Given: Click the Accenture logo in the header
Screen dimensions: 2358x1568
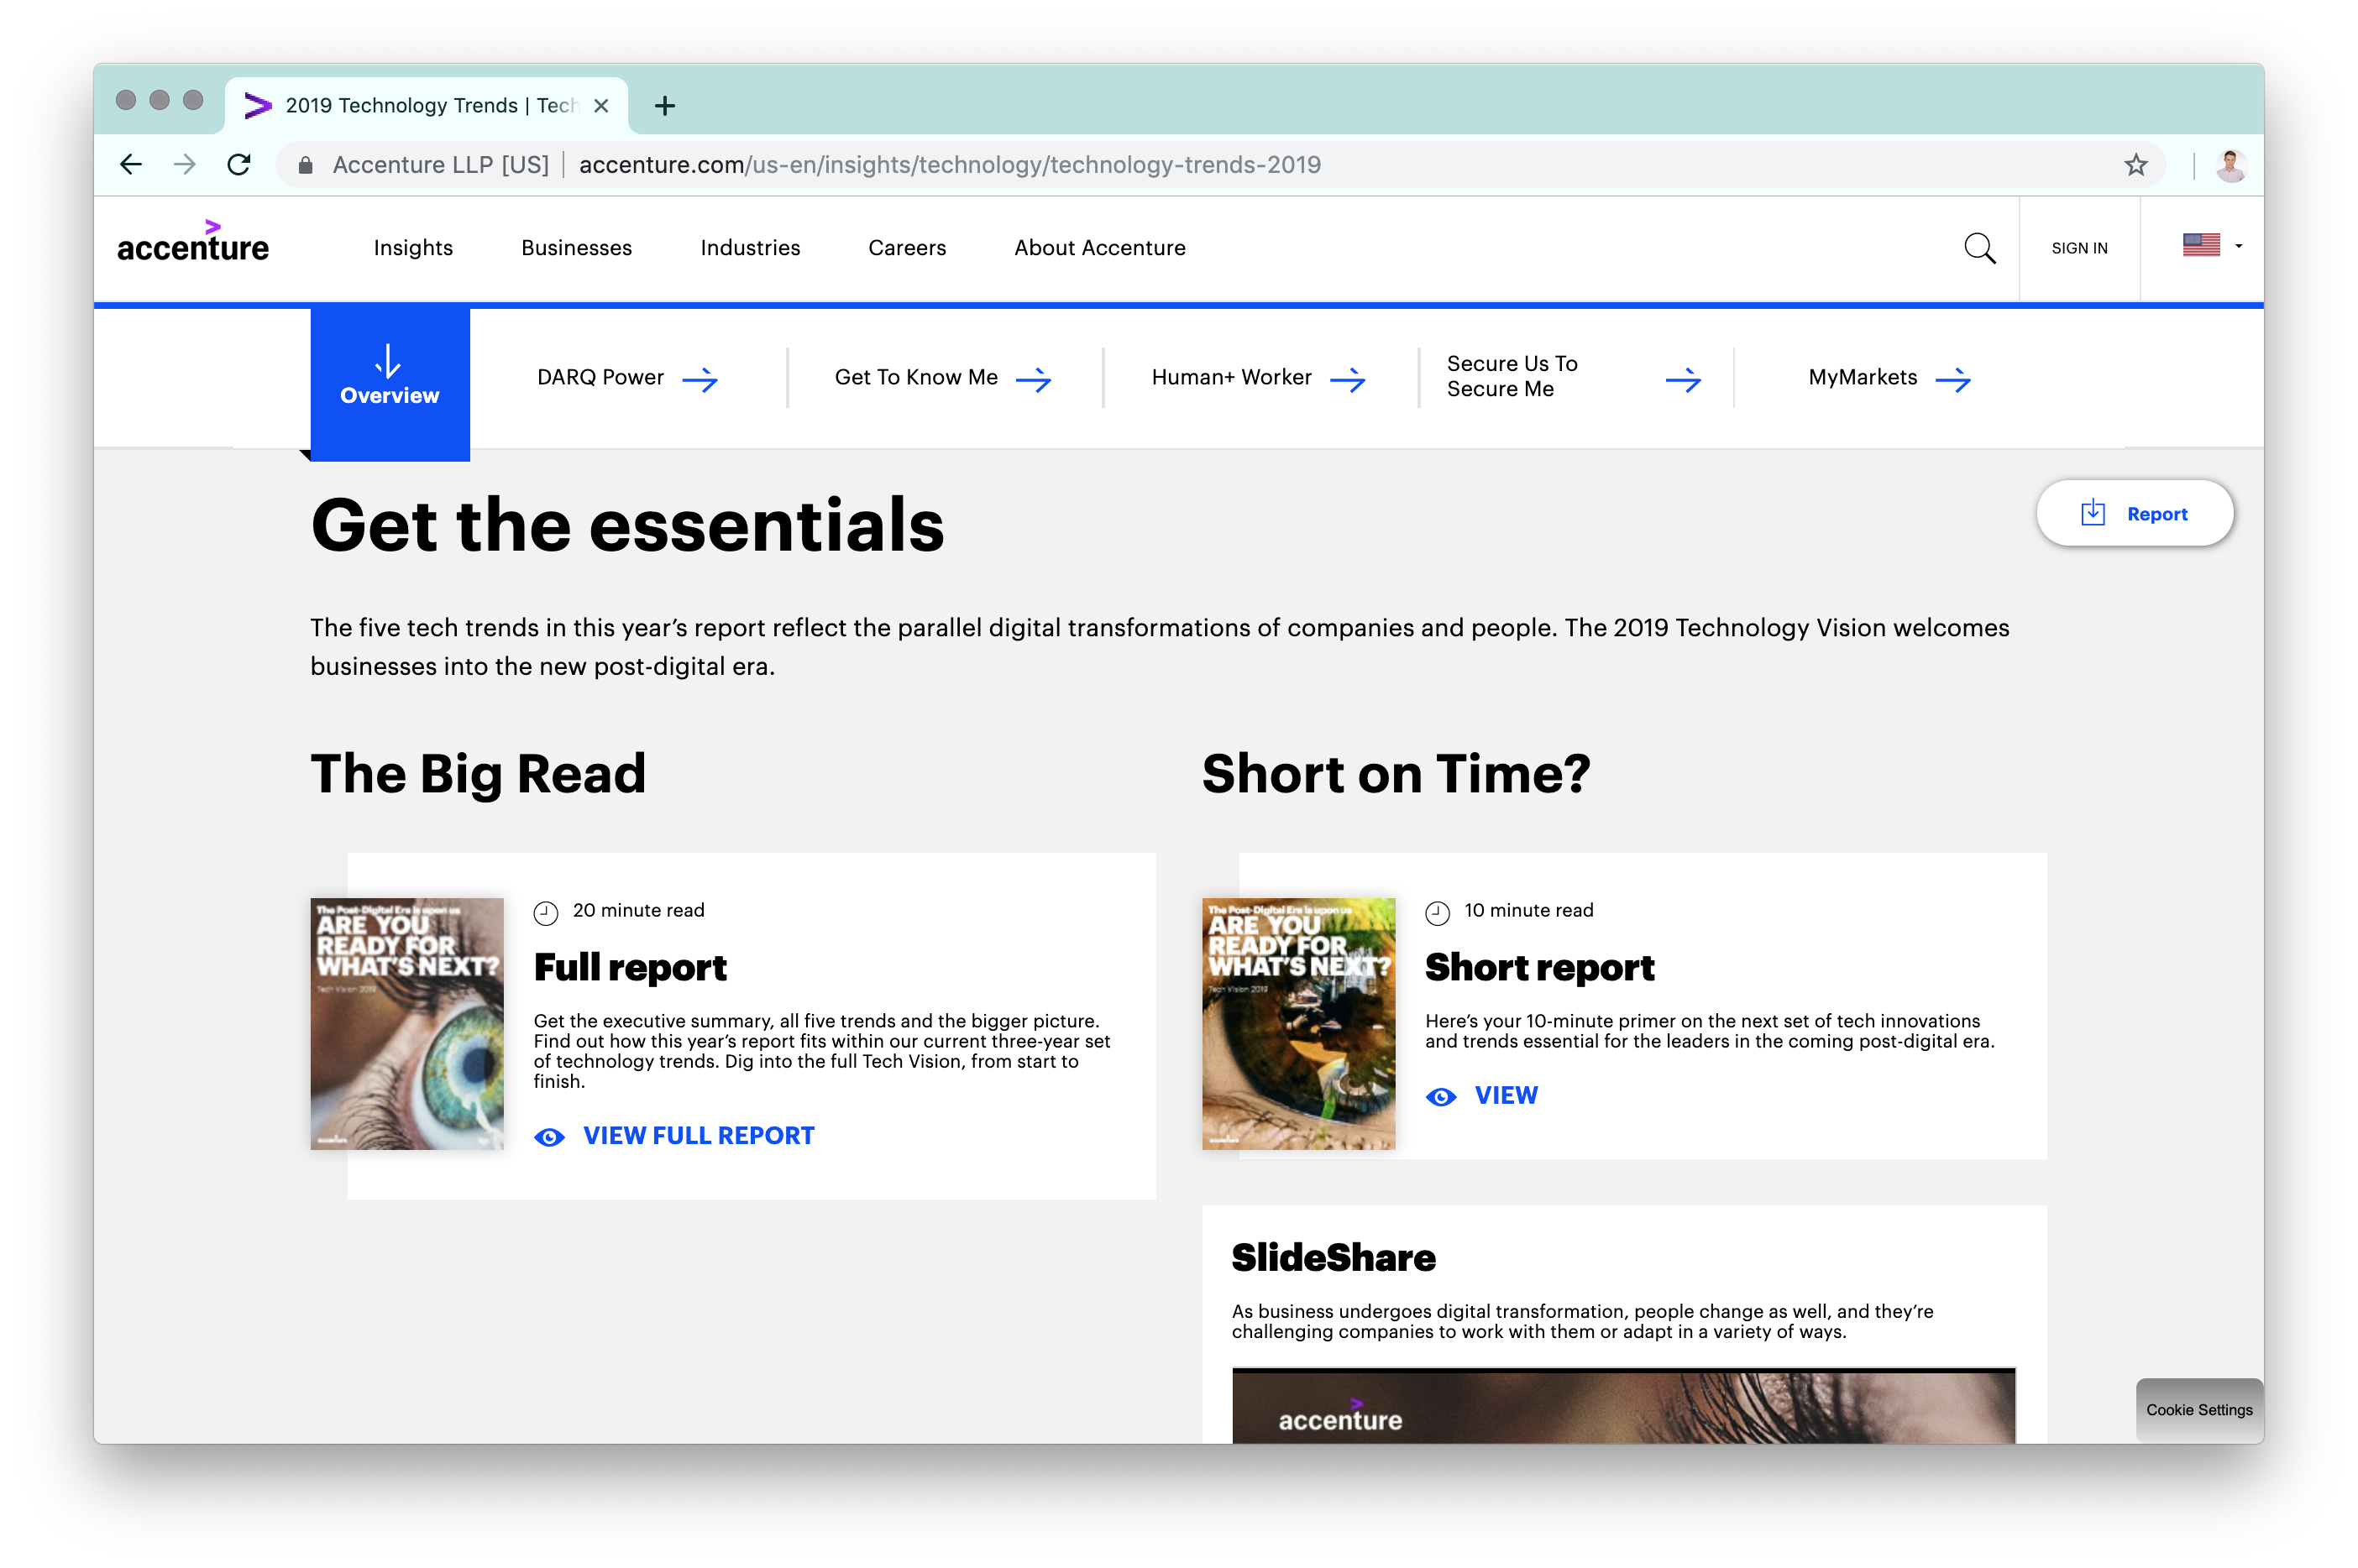Looking at the screenshot, I should pos(193,241).
